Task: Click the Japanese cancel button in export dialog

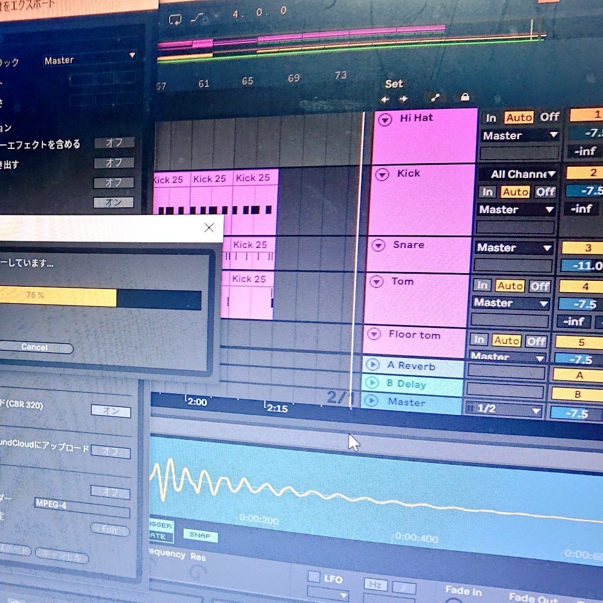Action: pyautogui.click(x=62, y=555)
